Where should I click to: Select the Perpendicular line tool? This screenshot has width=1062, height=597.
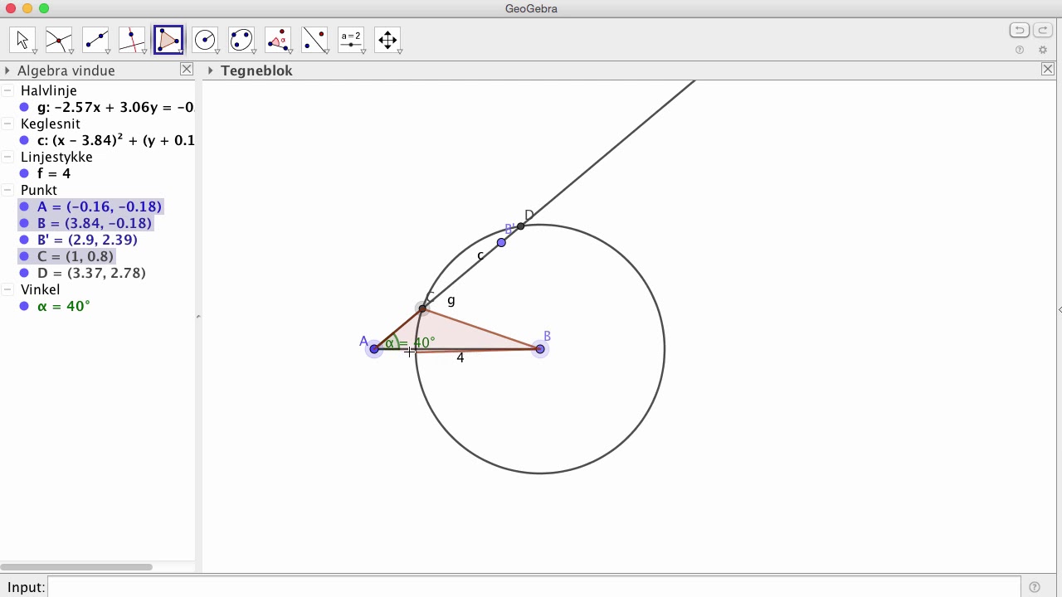[x=132, y=40]
